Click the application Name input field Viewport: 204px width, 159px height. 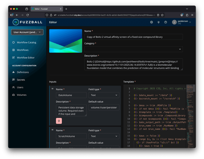(x=133, y=37)
